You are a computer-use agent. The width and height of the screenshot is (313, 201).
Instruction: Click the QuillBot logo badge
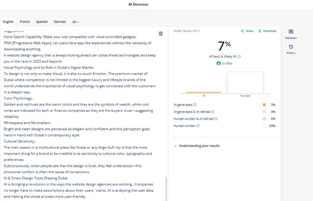coord(225,63)
